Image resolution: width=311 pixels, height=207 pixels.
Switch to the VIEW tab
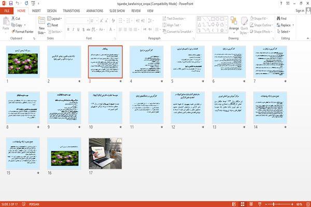pos(150,11)
